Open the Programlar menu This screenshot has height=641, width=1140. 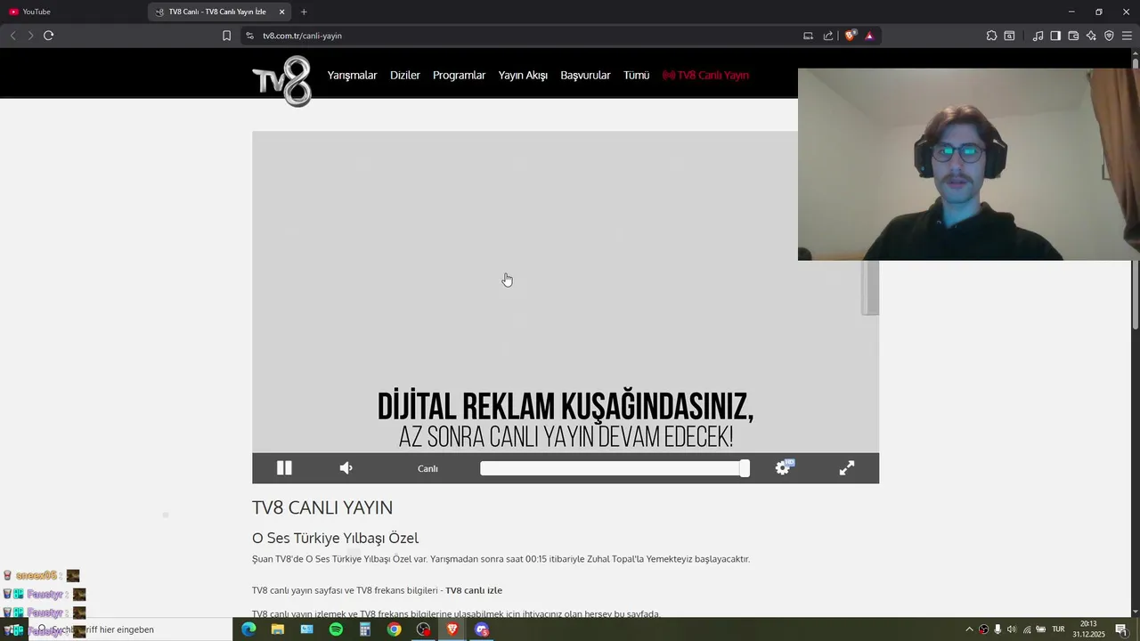pyautogui.click(x=459, y=76)
